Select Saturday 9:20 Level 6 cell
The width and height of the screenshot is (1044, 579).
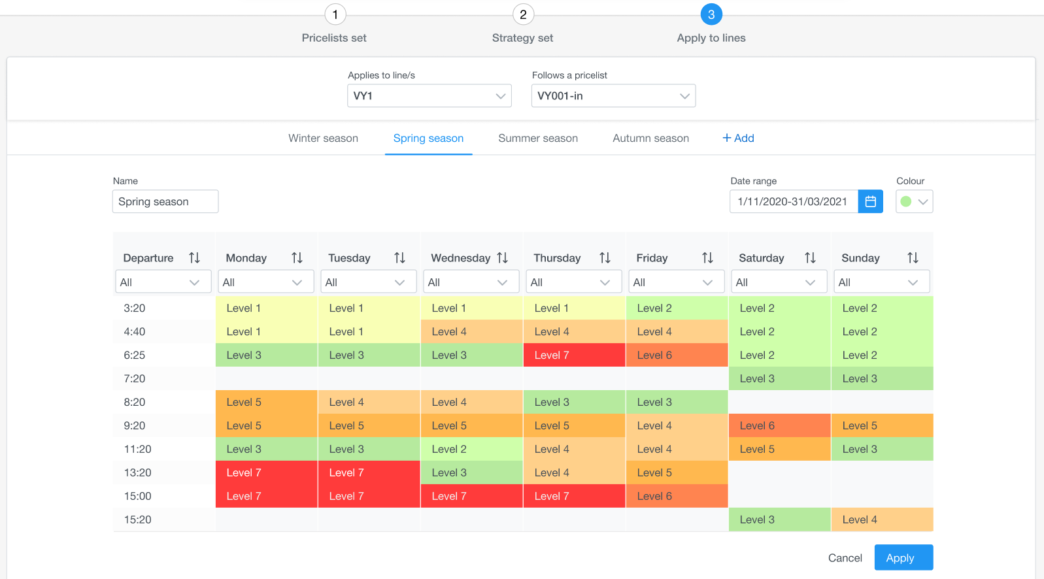click(780, 425)
